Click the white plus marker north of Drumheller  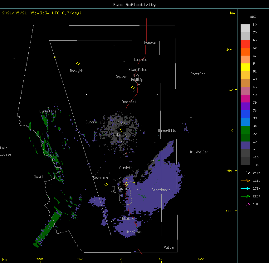pyautogui.click(x=191, y=117)
